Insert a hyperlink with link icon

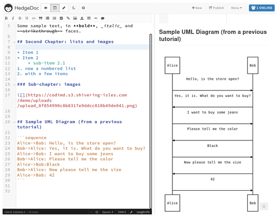68,18
